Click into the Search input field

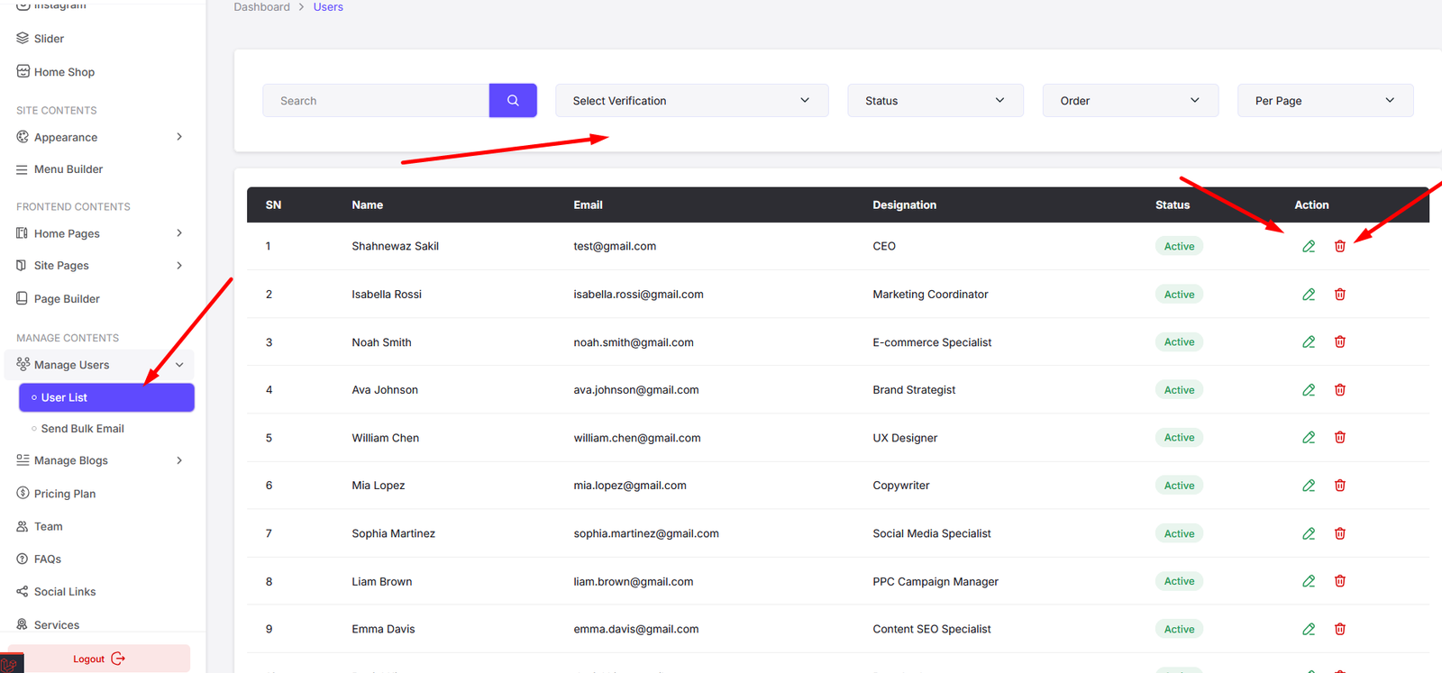pos(376,101)
